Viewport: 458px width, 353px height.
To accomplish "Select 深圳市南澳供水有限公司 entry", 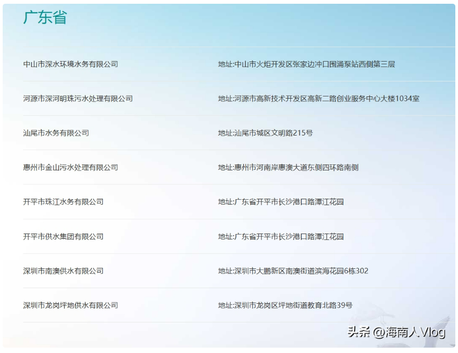I will click(63, 271).
